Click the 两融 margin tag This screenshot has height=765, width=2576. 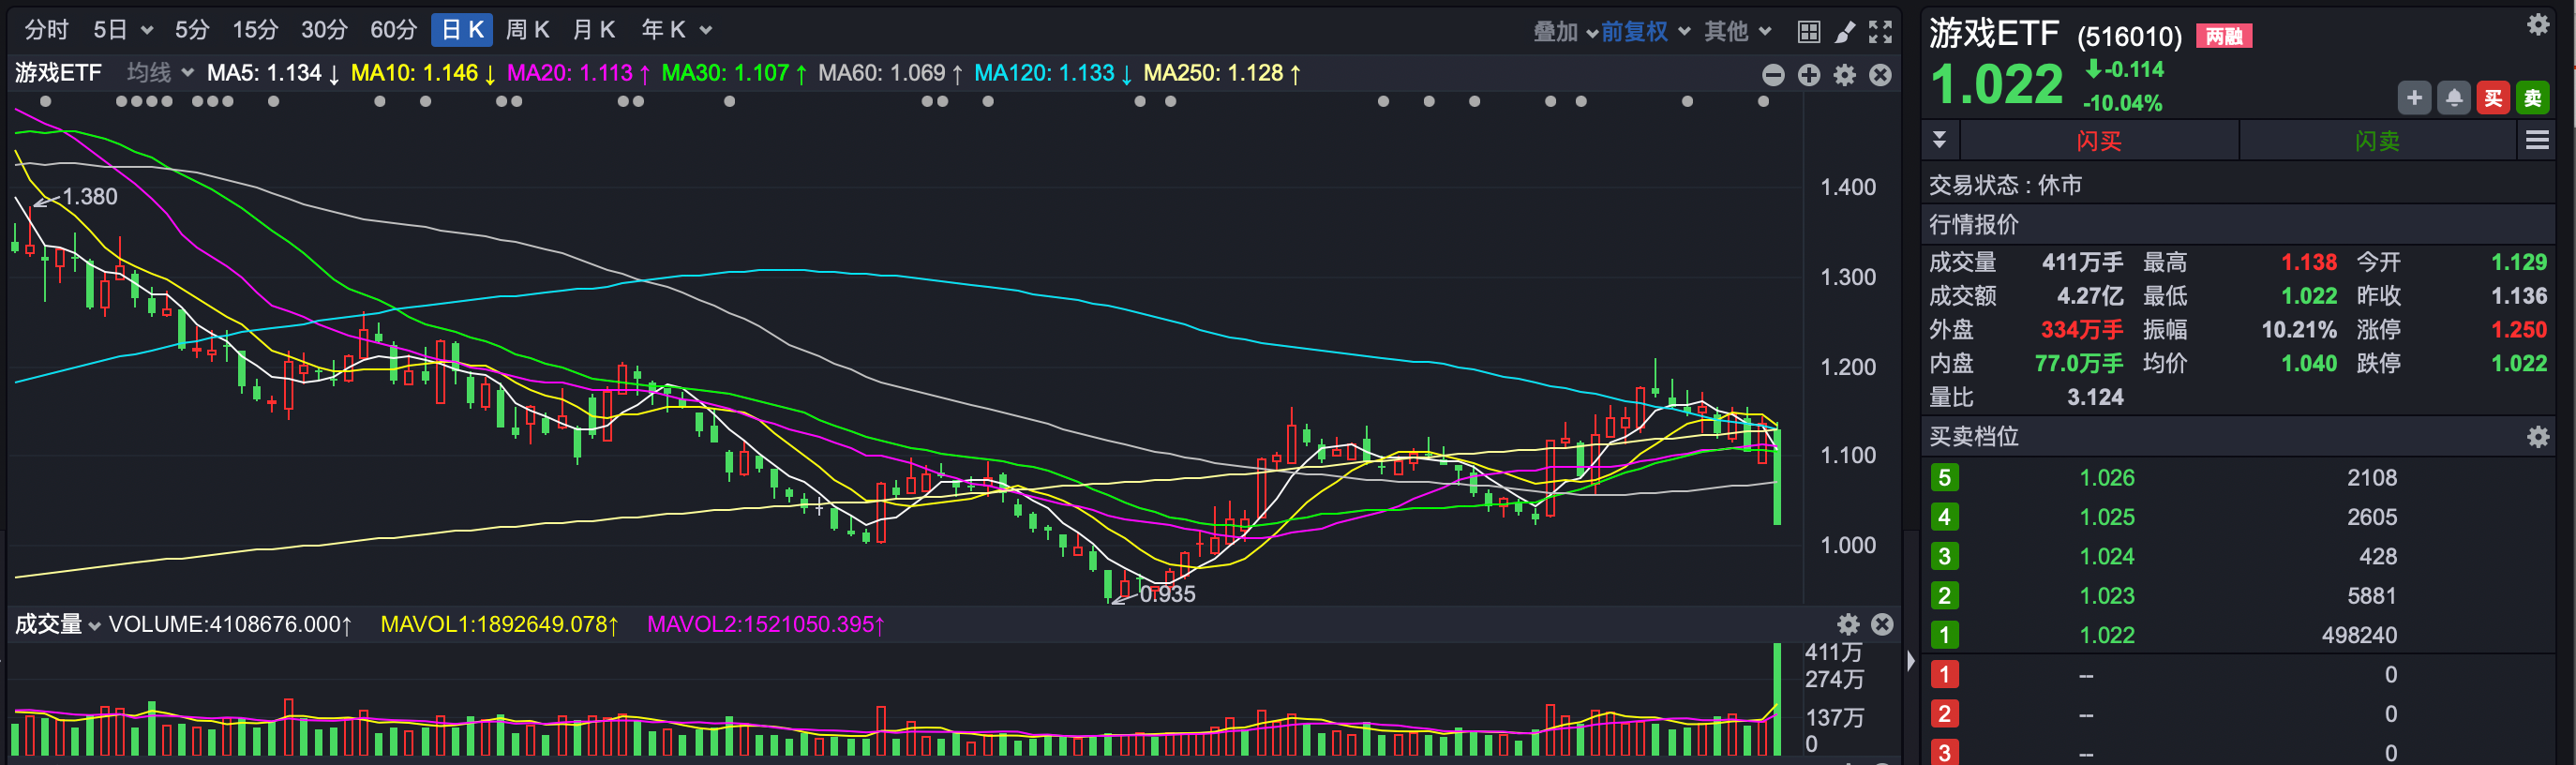[2223, 37]
